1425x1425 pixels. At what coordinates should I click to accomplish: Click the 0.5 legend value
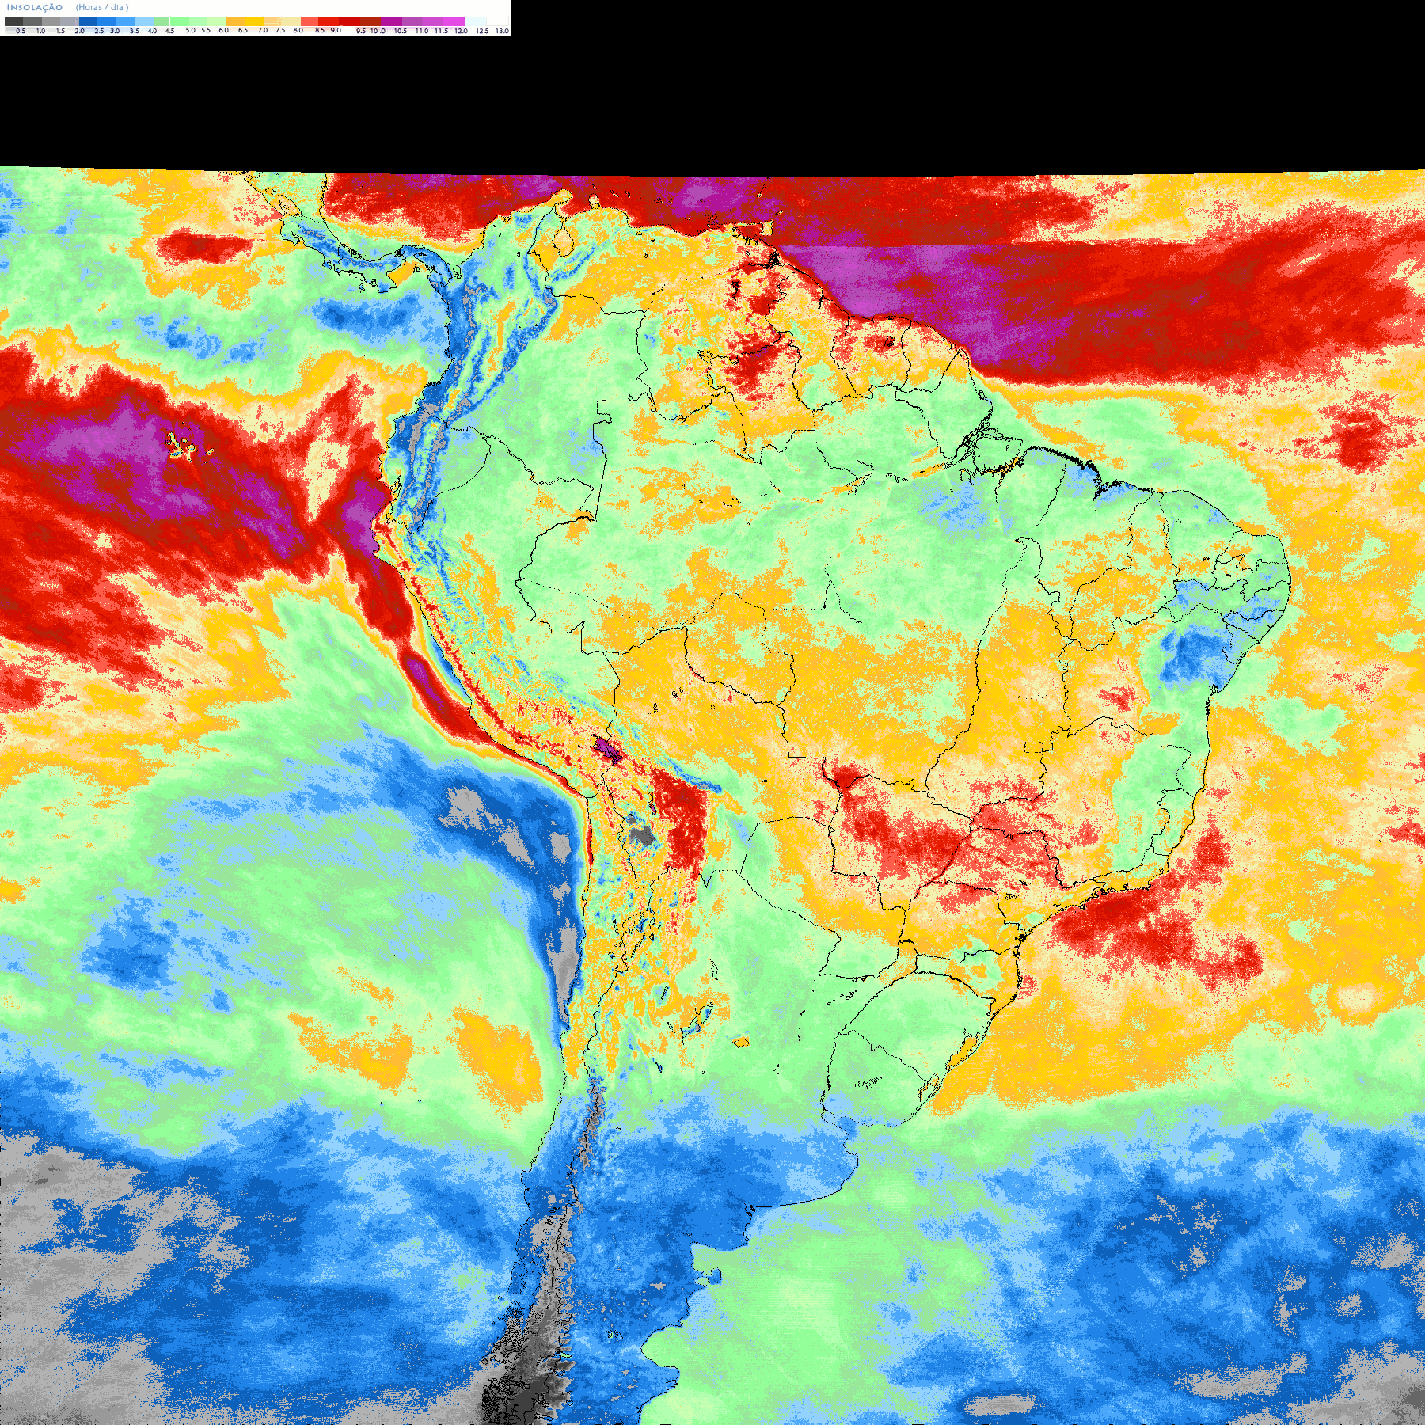(x=21, y=31)
